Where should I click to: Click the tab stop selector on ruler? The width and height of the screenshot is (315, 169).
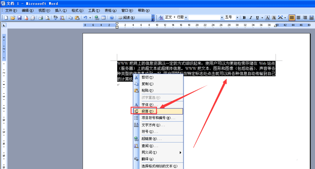[x=4, y=25]
